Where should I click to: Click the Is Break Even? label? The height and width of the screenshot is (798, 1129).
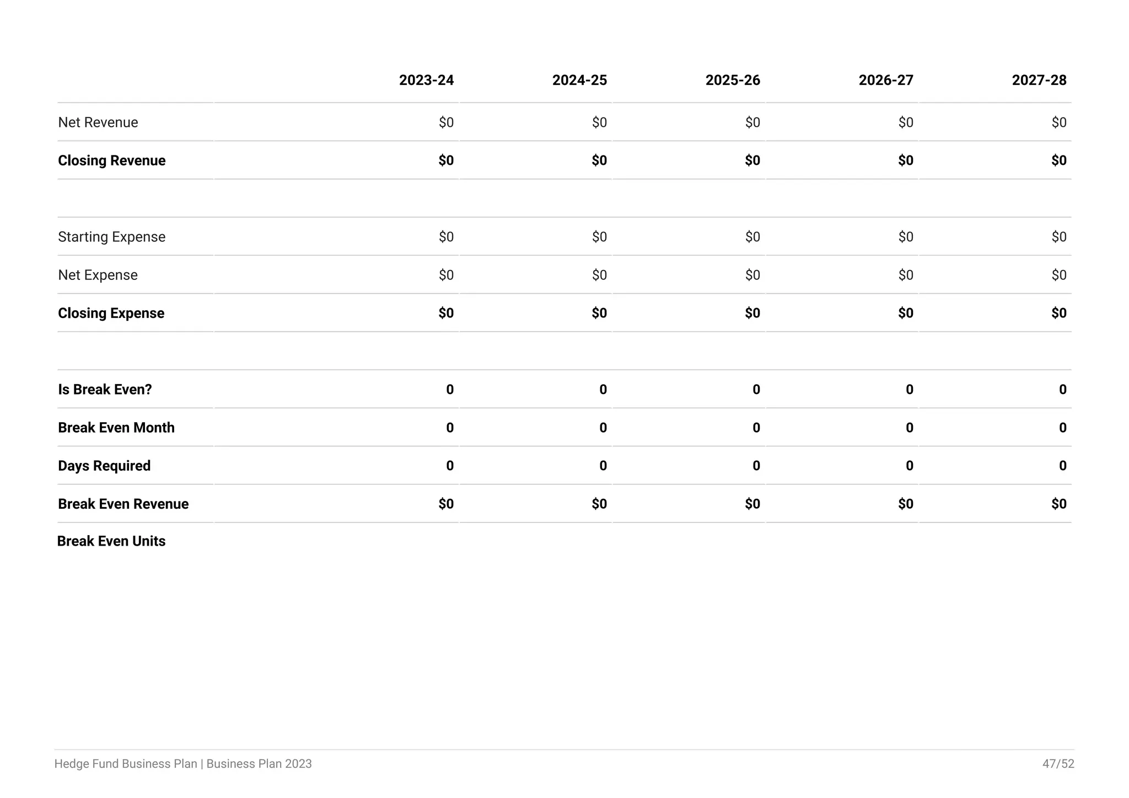[x=105, y=390]
